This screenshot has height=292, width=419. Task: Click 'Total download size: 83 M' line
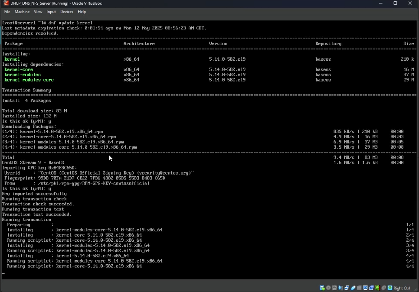(x=34, y=111)
